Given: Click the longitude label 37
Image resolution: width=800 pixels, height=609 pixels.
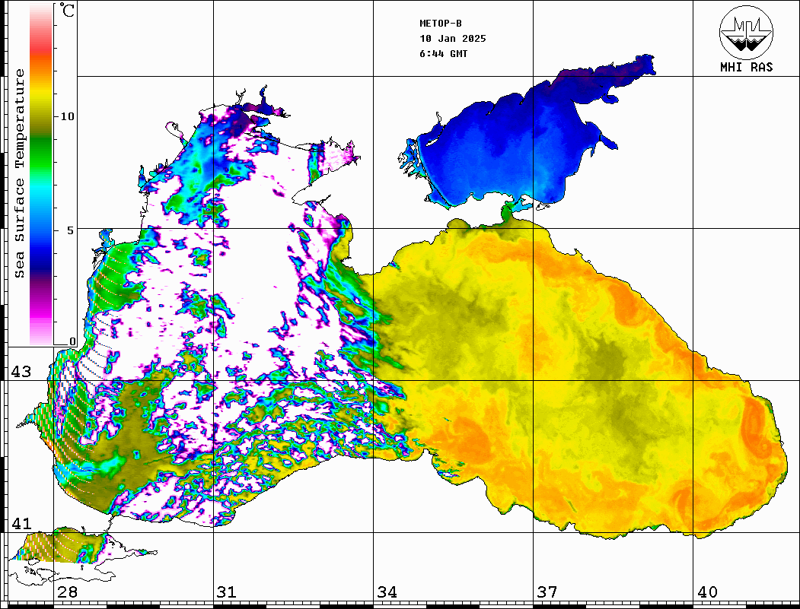Looking at the screenshot, I should (x=547, y=592).
